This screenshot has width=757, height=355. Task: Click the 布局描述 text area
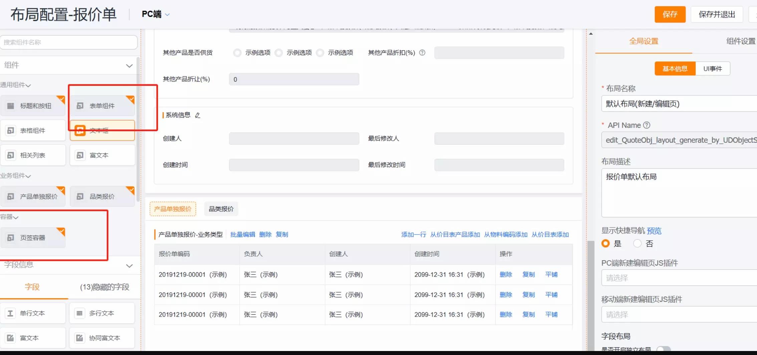click(679, 193)
